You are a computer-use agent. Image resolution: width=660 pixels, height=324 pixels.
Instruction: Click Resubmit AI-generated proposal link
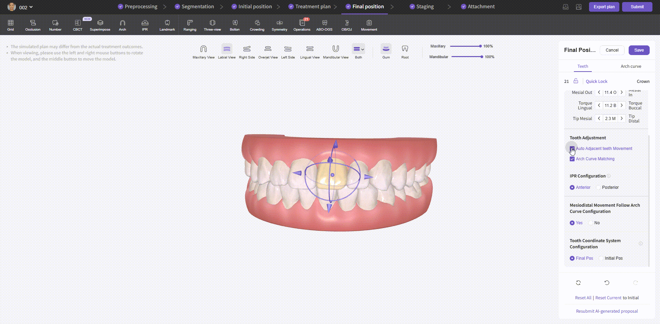click(607, 311)
